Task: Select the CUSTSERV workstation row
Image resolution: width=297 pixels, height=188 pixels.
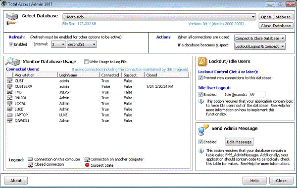Action: (98, 86)
